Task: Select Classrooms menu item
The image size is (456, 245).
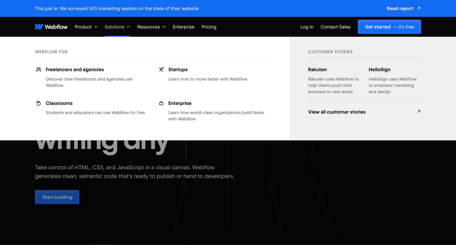Action: coord(59,103)
